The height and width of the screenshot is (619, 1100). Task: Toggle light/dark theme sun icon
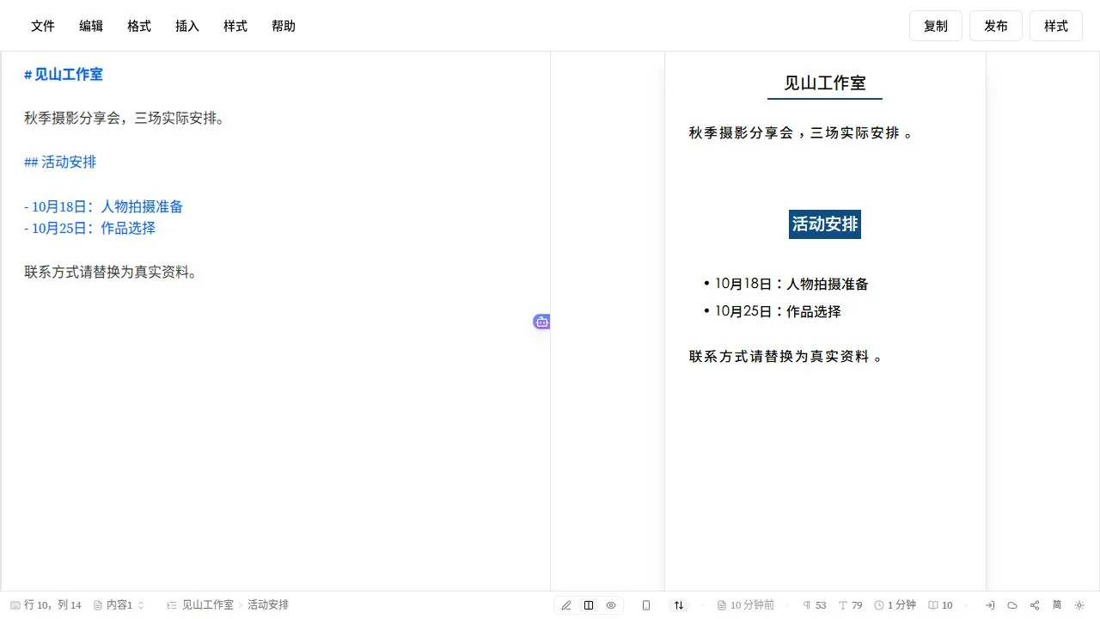[1079, 605]
